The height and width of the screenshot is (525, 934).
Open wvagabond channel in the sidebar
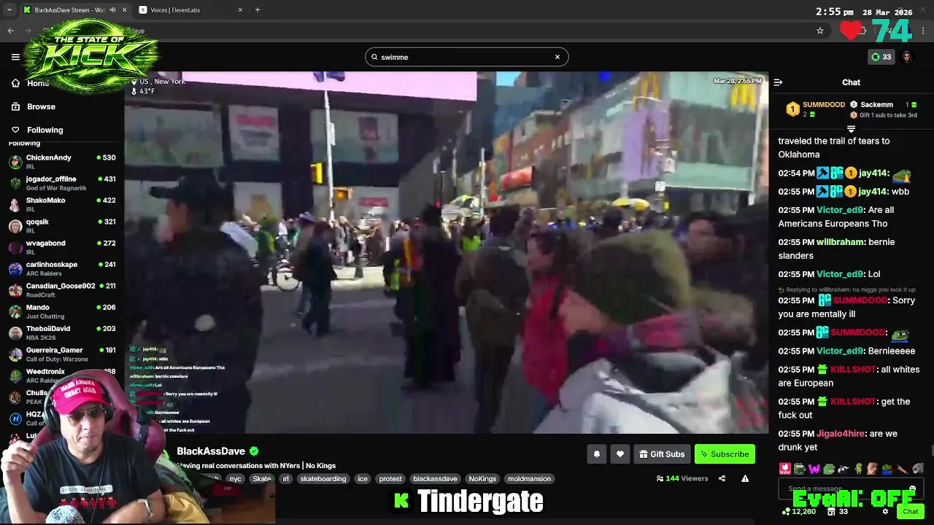pos(62,247)
